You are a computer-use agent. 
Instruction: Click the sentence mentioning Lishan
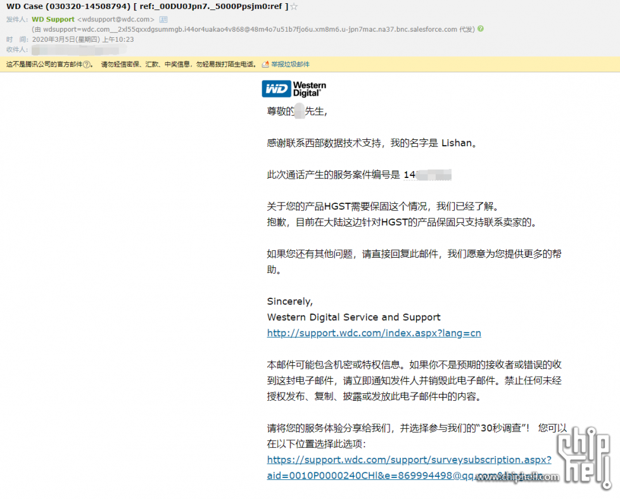point(372,143)
